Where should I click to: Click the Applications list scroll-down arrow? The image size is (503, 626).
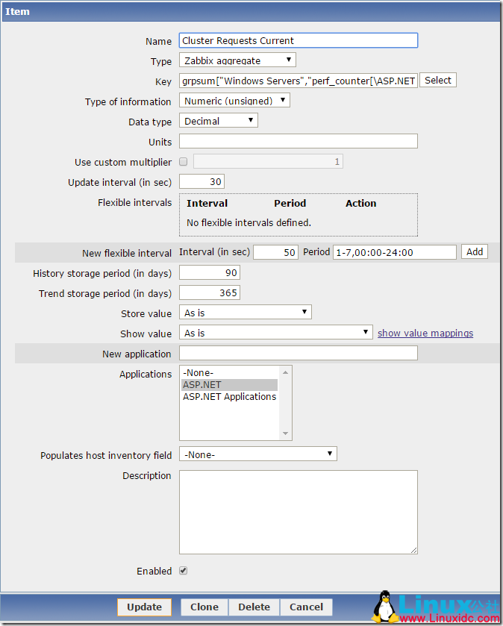tap(285, 431)
